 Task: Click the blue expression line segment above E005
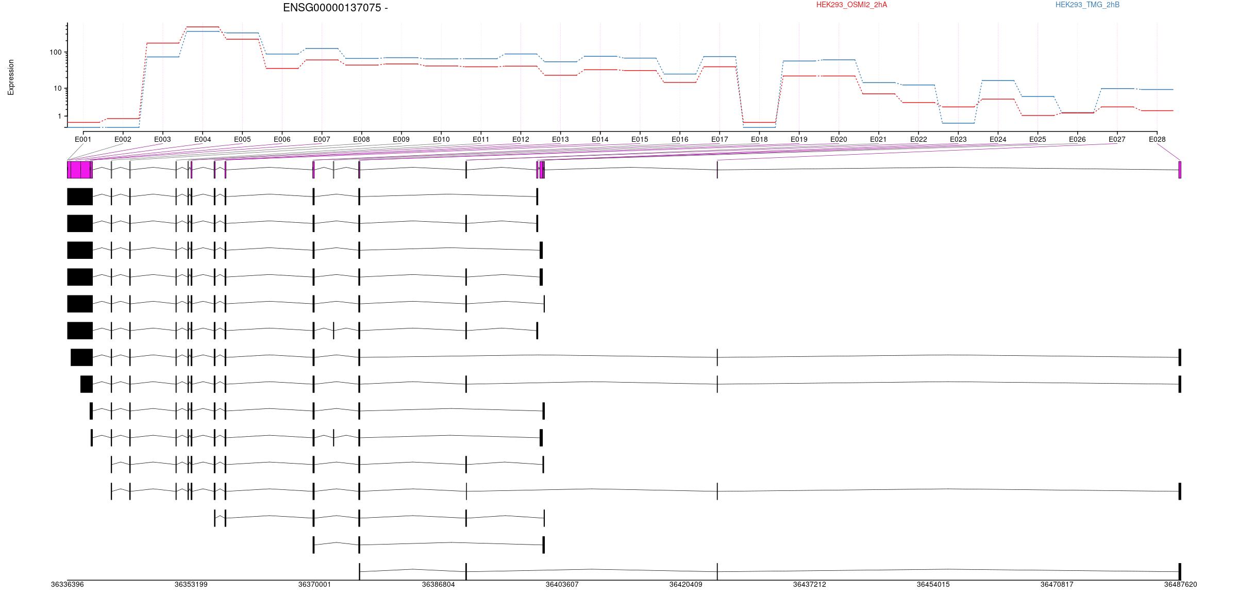click(242, 33)
